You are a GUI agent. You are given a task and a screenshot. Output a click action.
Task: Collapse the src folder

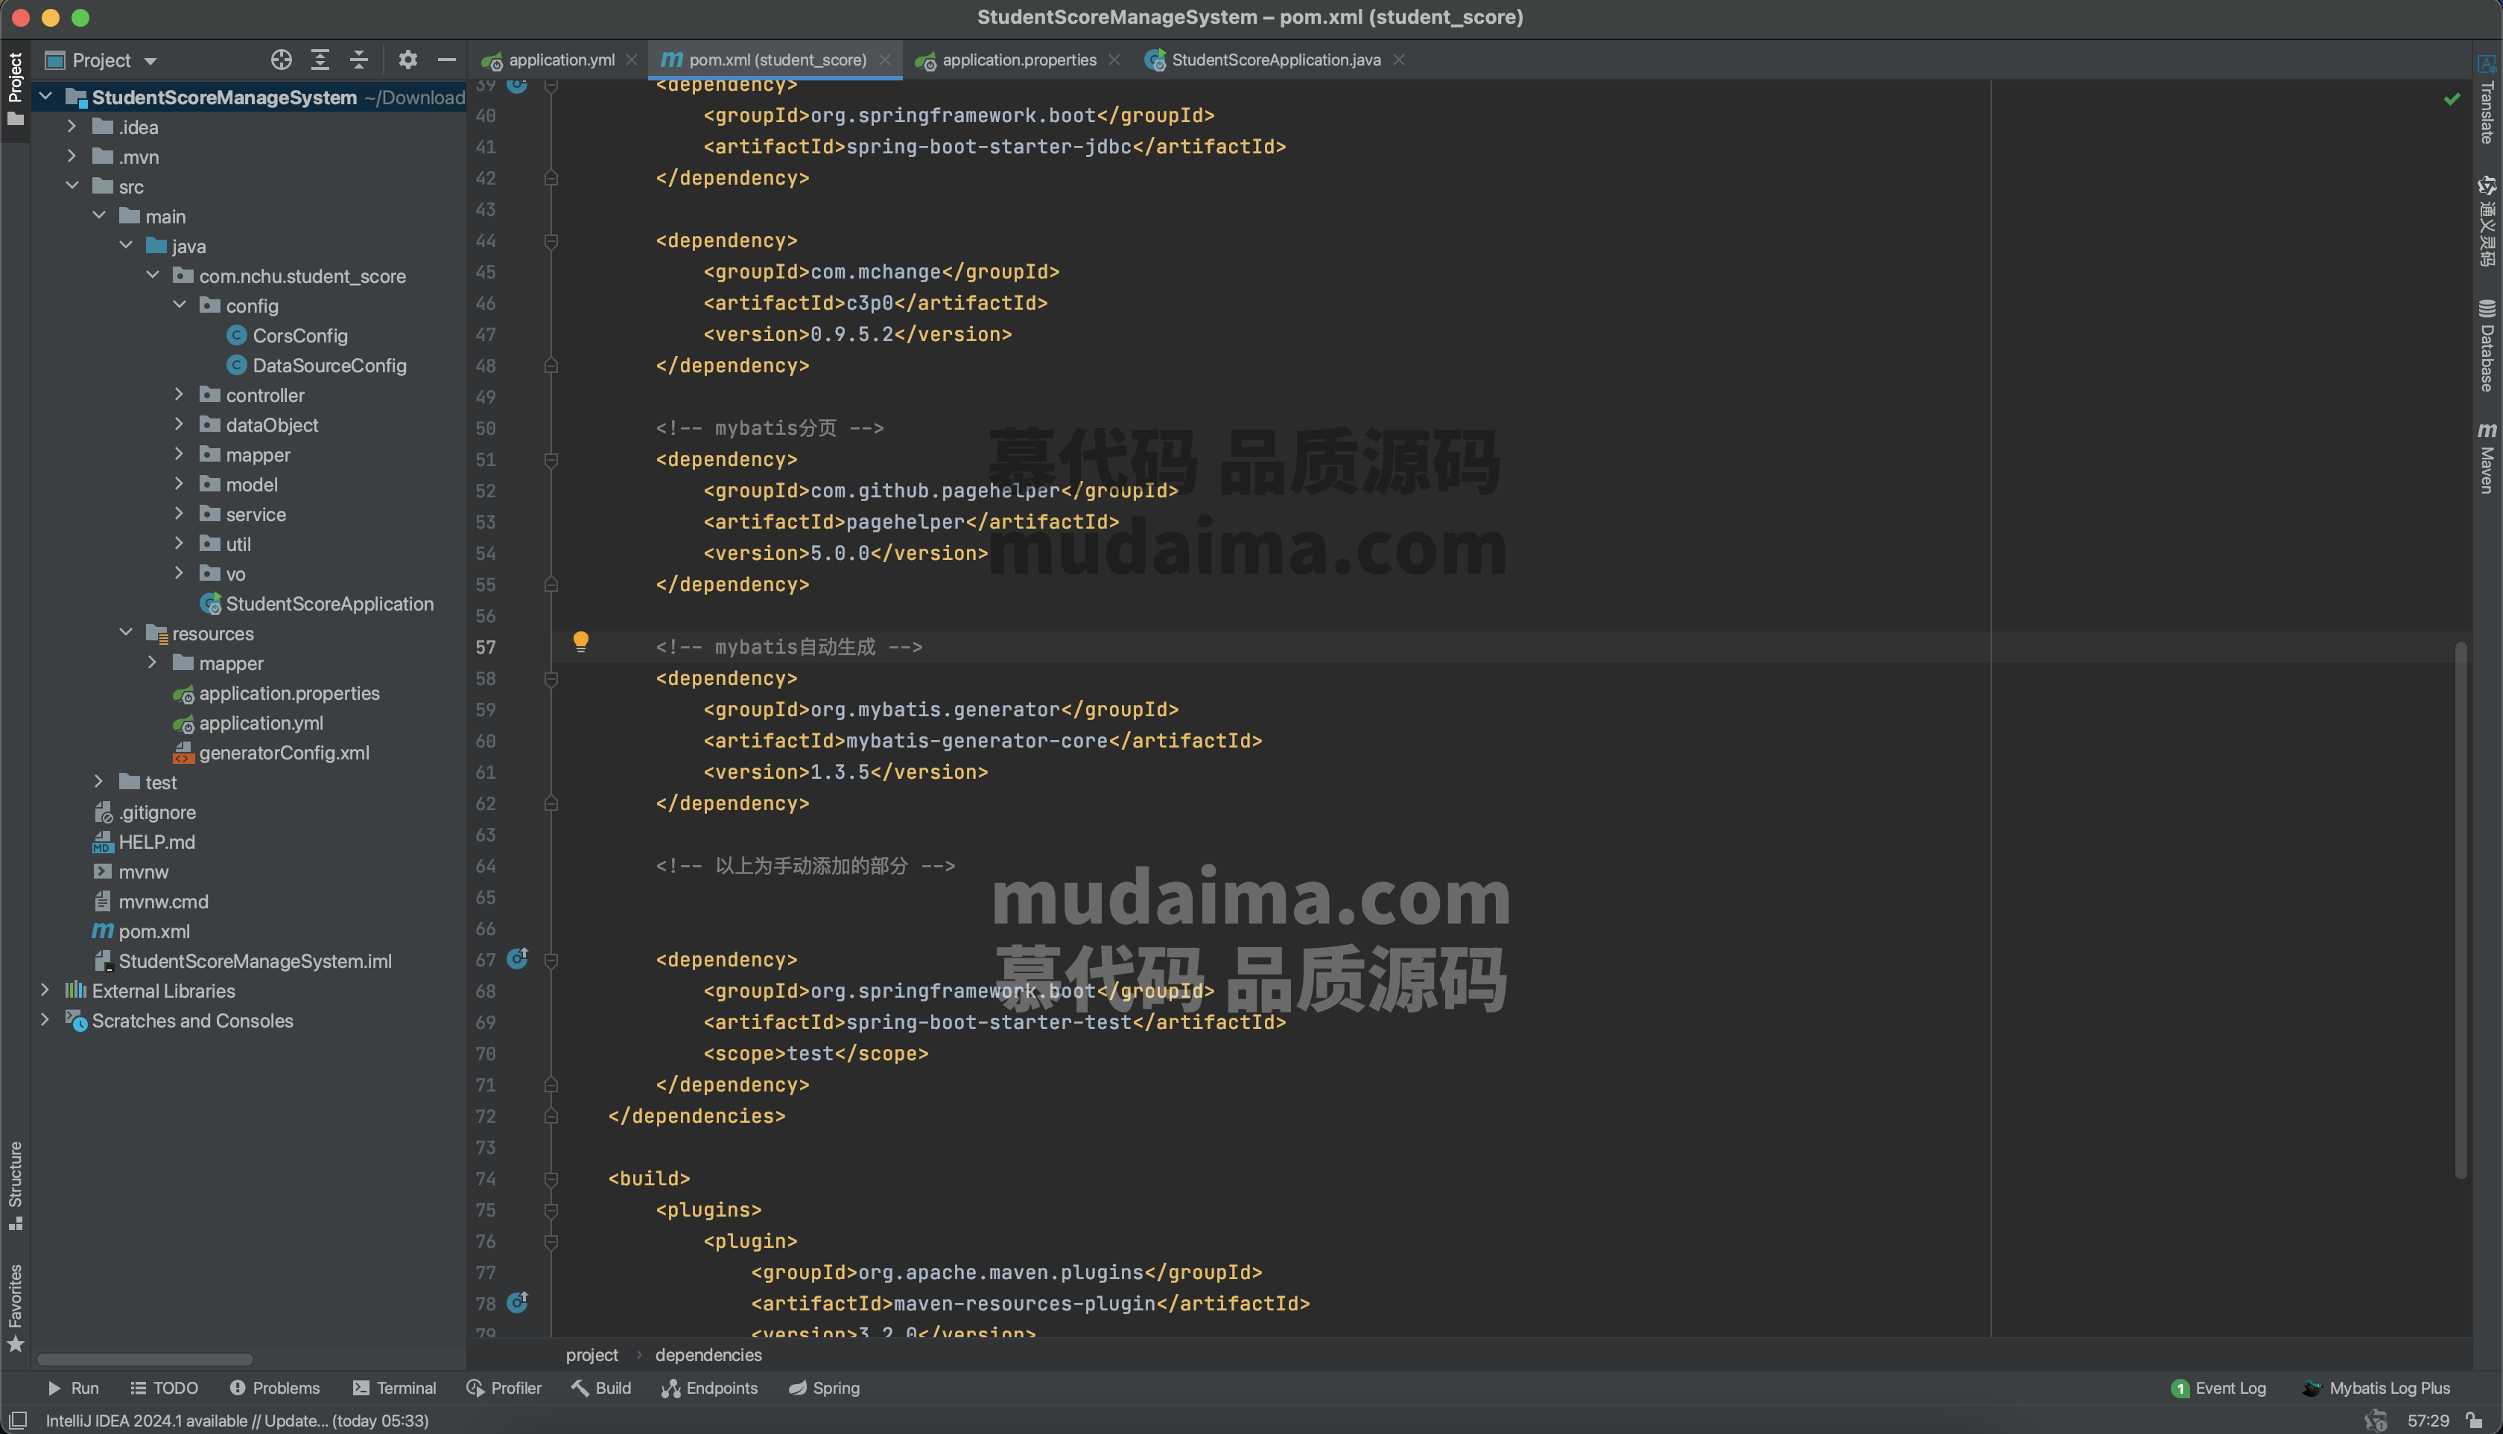pos(72,185)
